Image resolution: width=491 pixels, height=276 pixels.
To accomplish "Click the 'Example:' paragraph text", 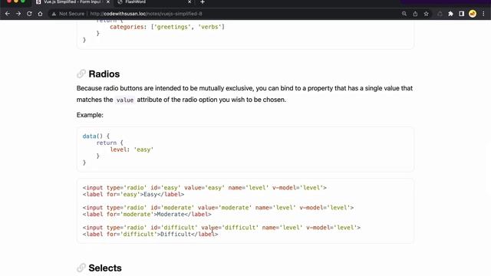I will tap(90, 115).
